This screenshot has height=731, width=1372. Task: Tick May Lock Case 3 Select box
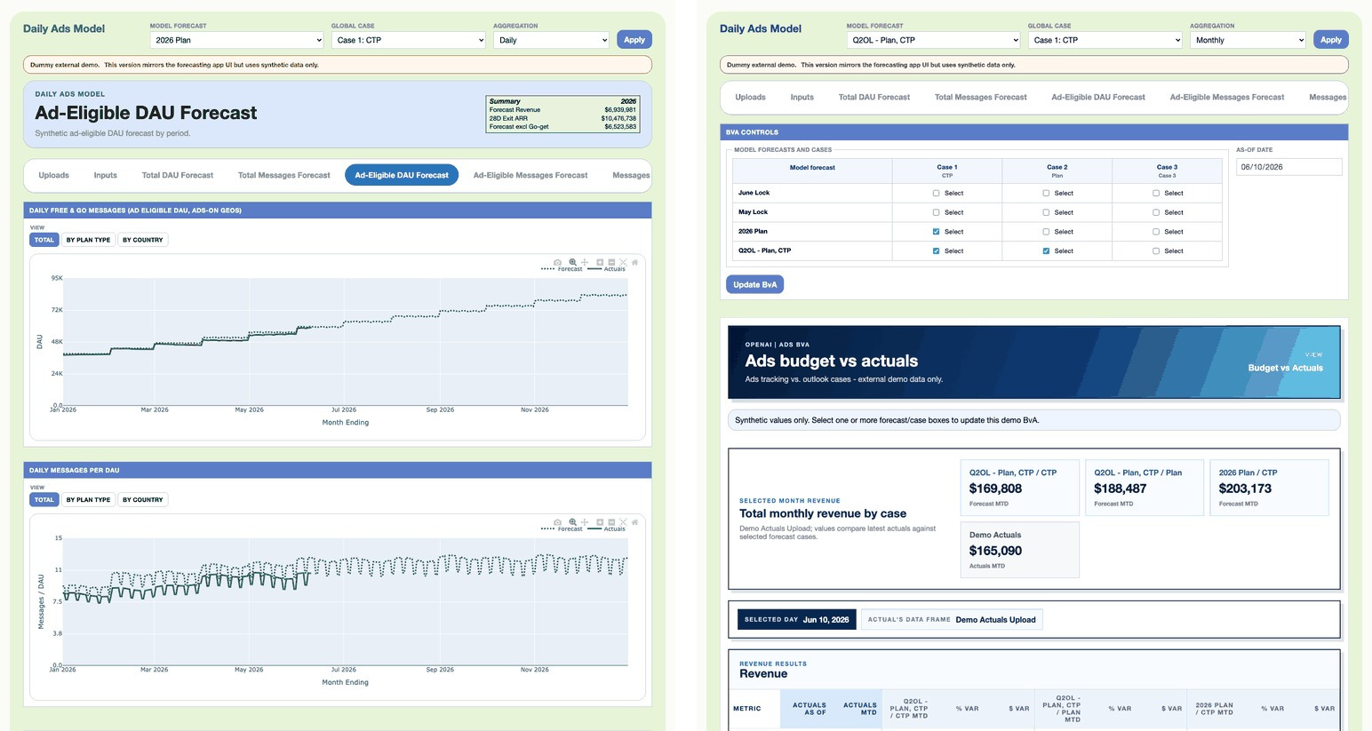coord(1155,212)
